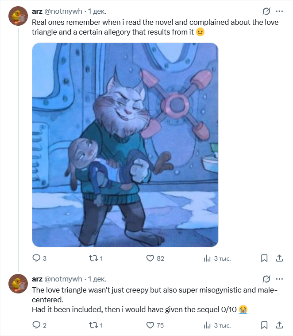
Task: Bookmark the second tweet
Action: pos(264,325)
